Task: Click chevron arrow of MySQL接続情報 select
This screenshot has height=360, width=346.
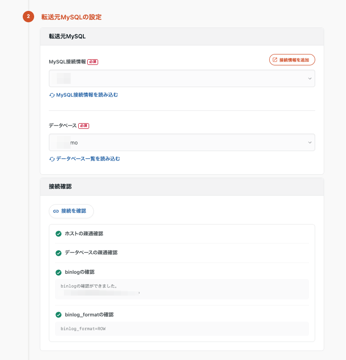Action: click(x=310, y=79)
